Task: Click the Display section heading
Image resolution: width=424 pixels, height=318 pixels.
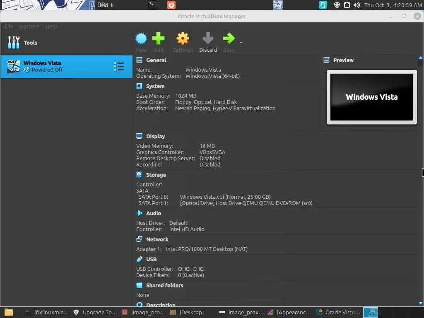Action: pyautogui.click(x=156, y=136)
